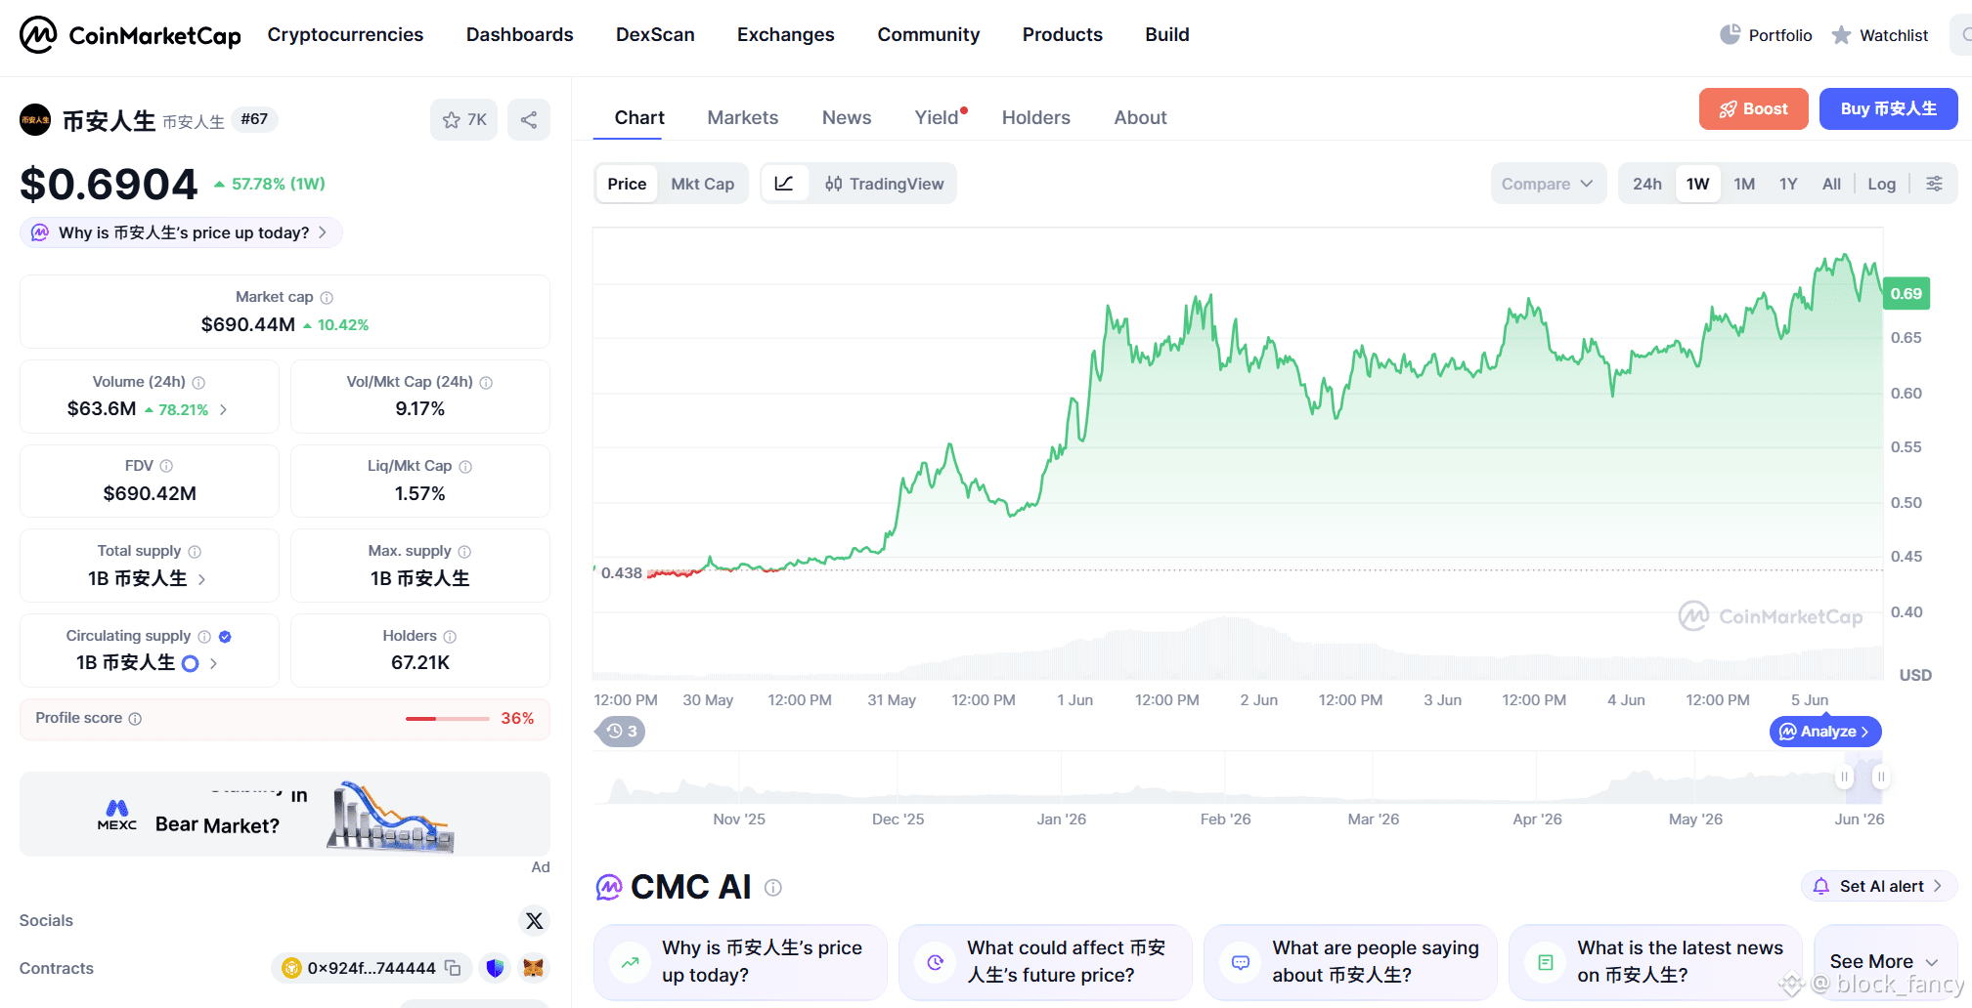Expand the See More AI prompts
Viewport: 1972px width, 1008px height.
pyautogui.click(x=1884, y=961)
